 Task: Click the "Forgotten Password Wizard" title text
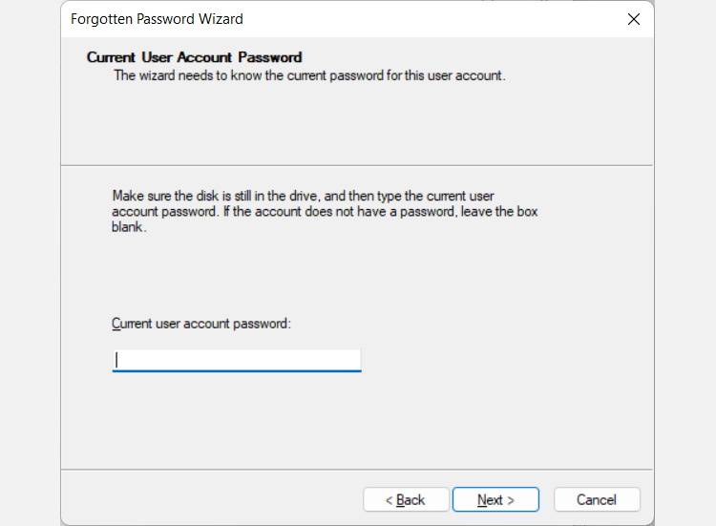coord(157,19)
